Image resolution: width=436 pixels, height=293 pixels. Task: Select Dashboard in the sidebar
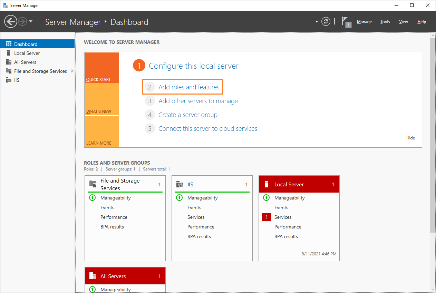click(x=37, y=44)
